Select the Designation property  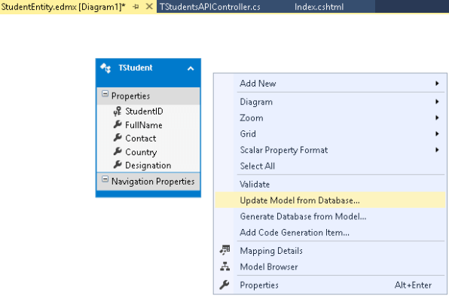tap(148, 165)
